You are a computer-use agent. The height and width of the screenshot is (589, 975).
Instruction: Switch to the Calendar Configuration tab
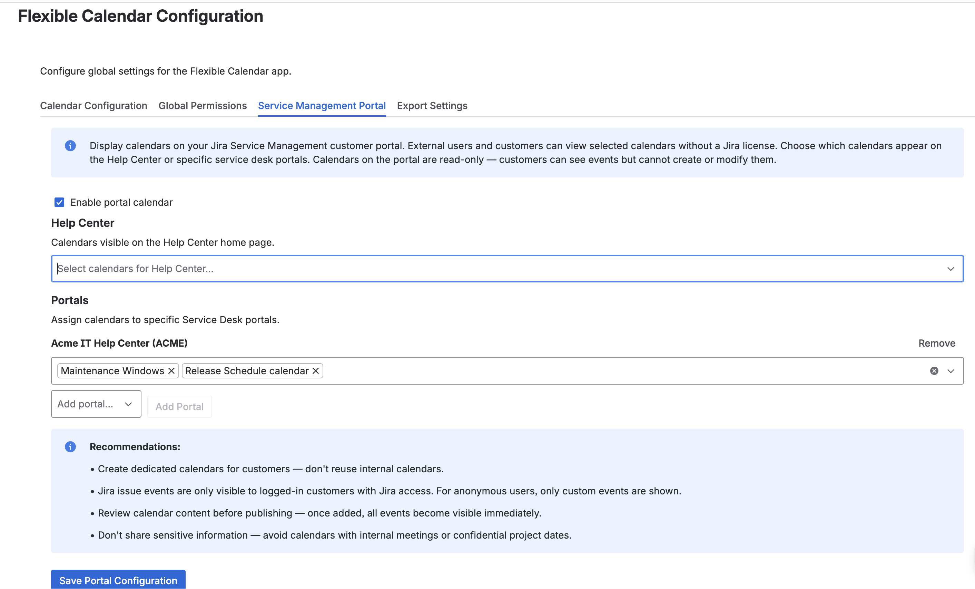[93, 105]
